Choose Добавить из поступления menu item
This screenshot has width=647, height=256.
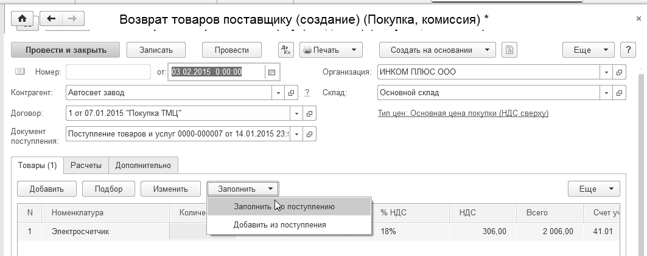pos(280,224)
